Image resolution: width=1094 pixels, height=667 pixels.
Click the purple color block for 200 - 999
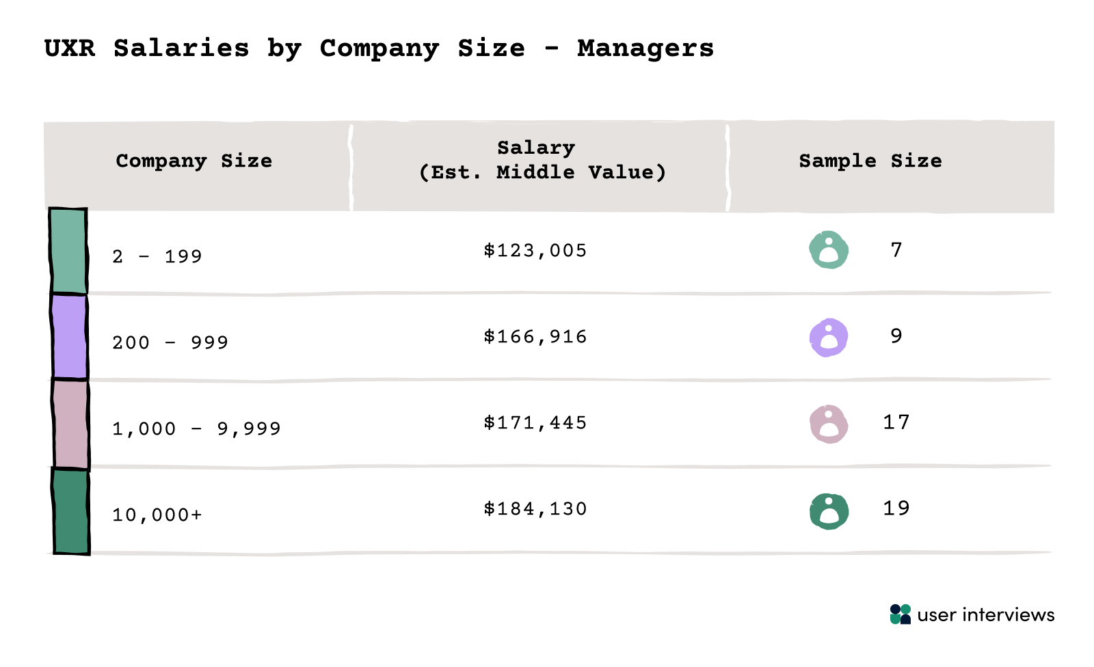(x=70, y=337)
